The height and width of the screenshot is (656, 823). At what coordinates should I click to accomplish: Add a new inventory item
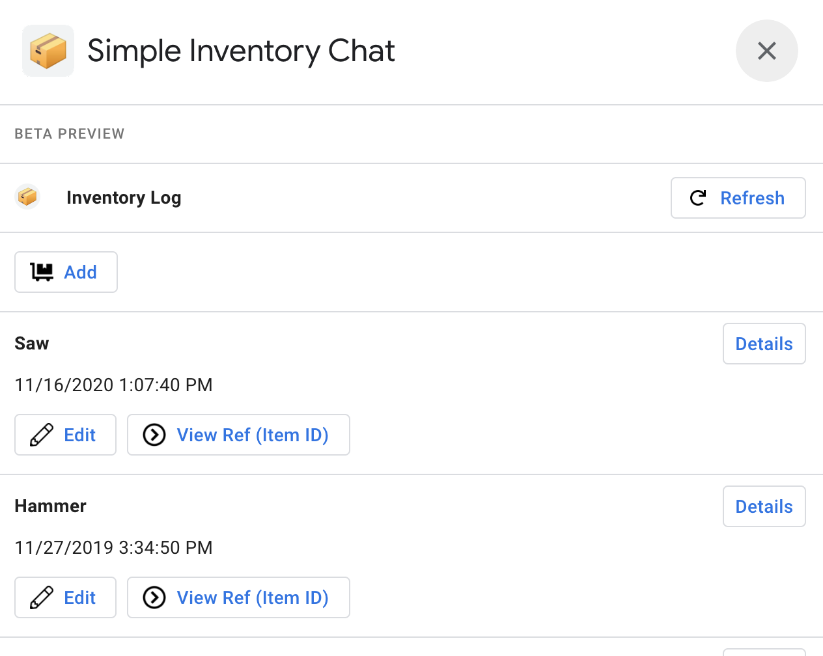coord(66,272)
